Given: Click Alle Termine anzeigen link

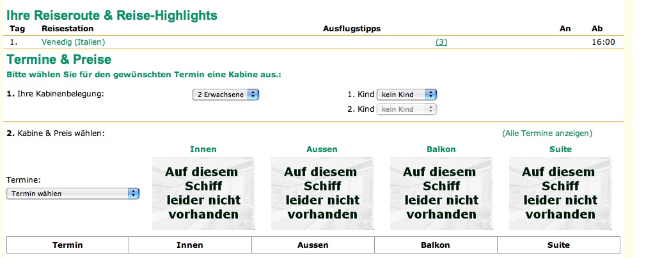Looking at the screenshot, I should (x=548, y=133).
